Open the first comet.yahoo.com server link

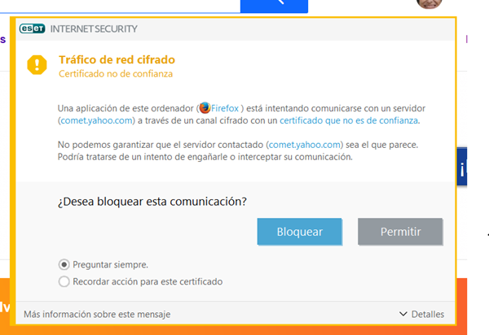[x=96, y=120]
